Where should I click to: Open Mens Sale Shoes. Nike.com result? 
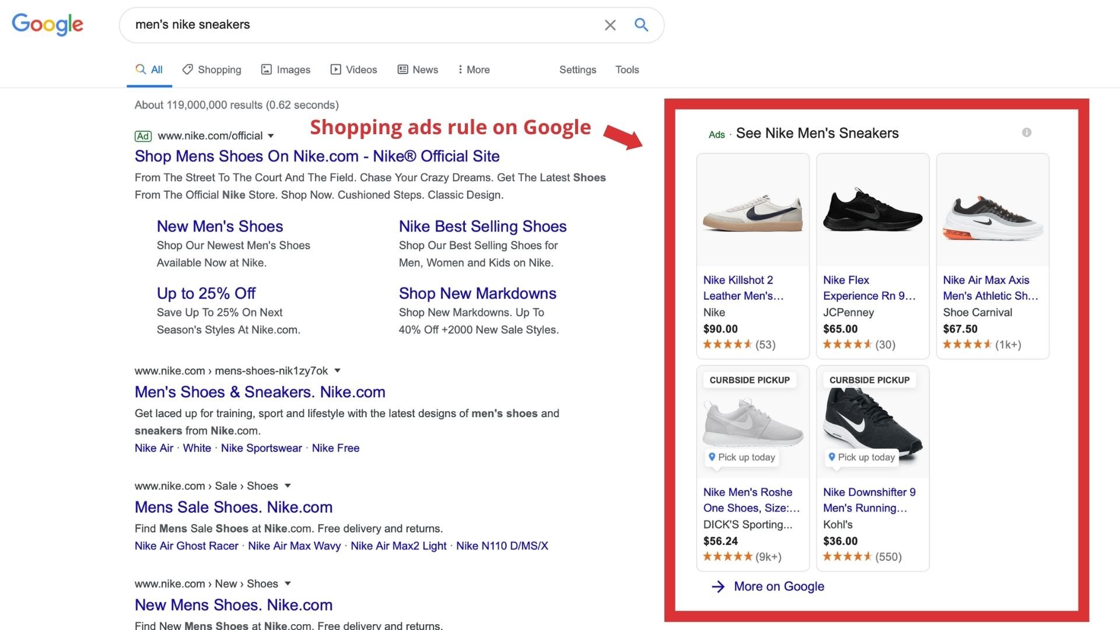click(x=234, y=507)
